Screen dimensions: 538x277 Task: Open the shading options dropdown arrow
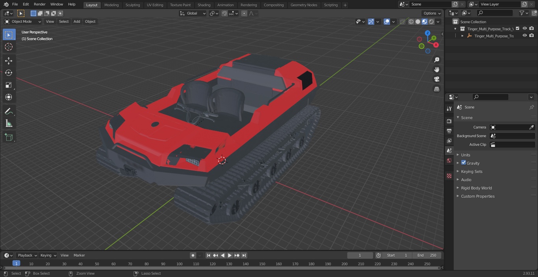tap(438, 22)
